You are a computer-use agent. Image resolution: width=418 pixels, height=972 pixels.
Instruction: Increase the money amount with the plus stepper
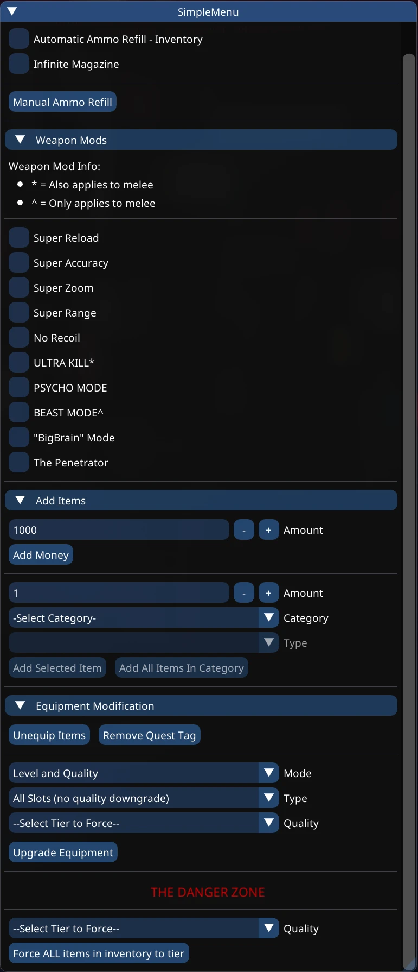[268, 529]
